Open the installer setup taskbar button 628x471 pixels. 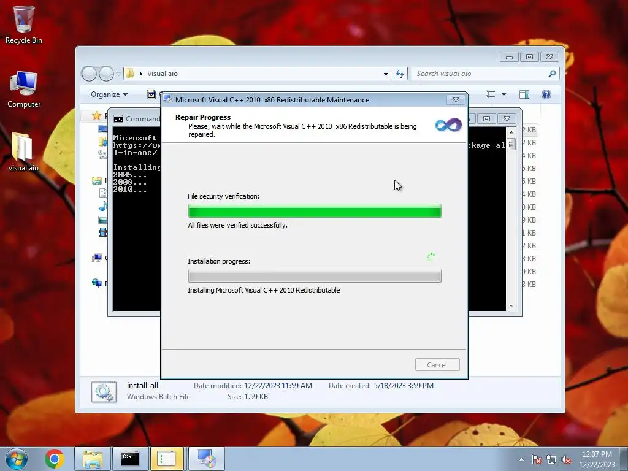206,459
